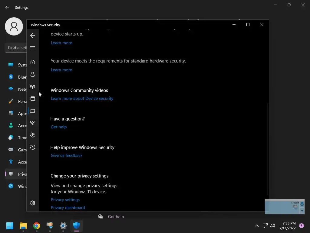The width and height of the screenshot is (310, 233).
Task: Open Learn more about Device security
Action: pos(82,98)
